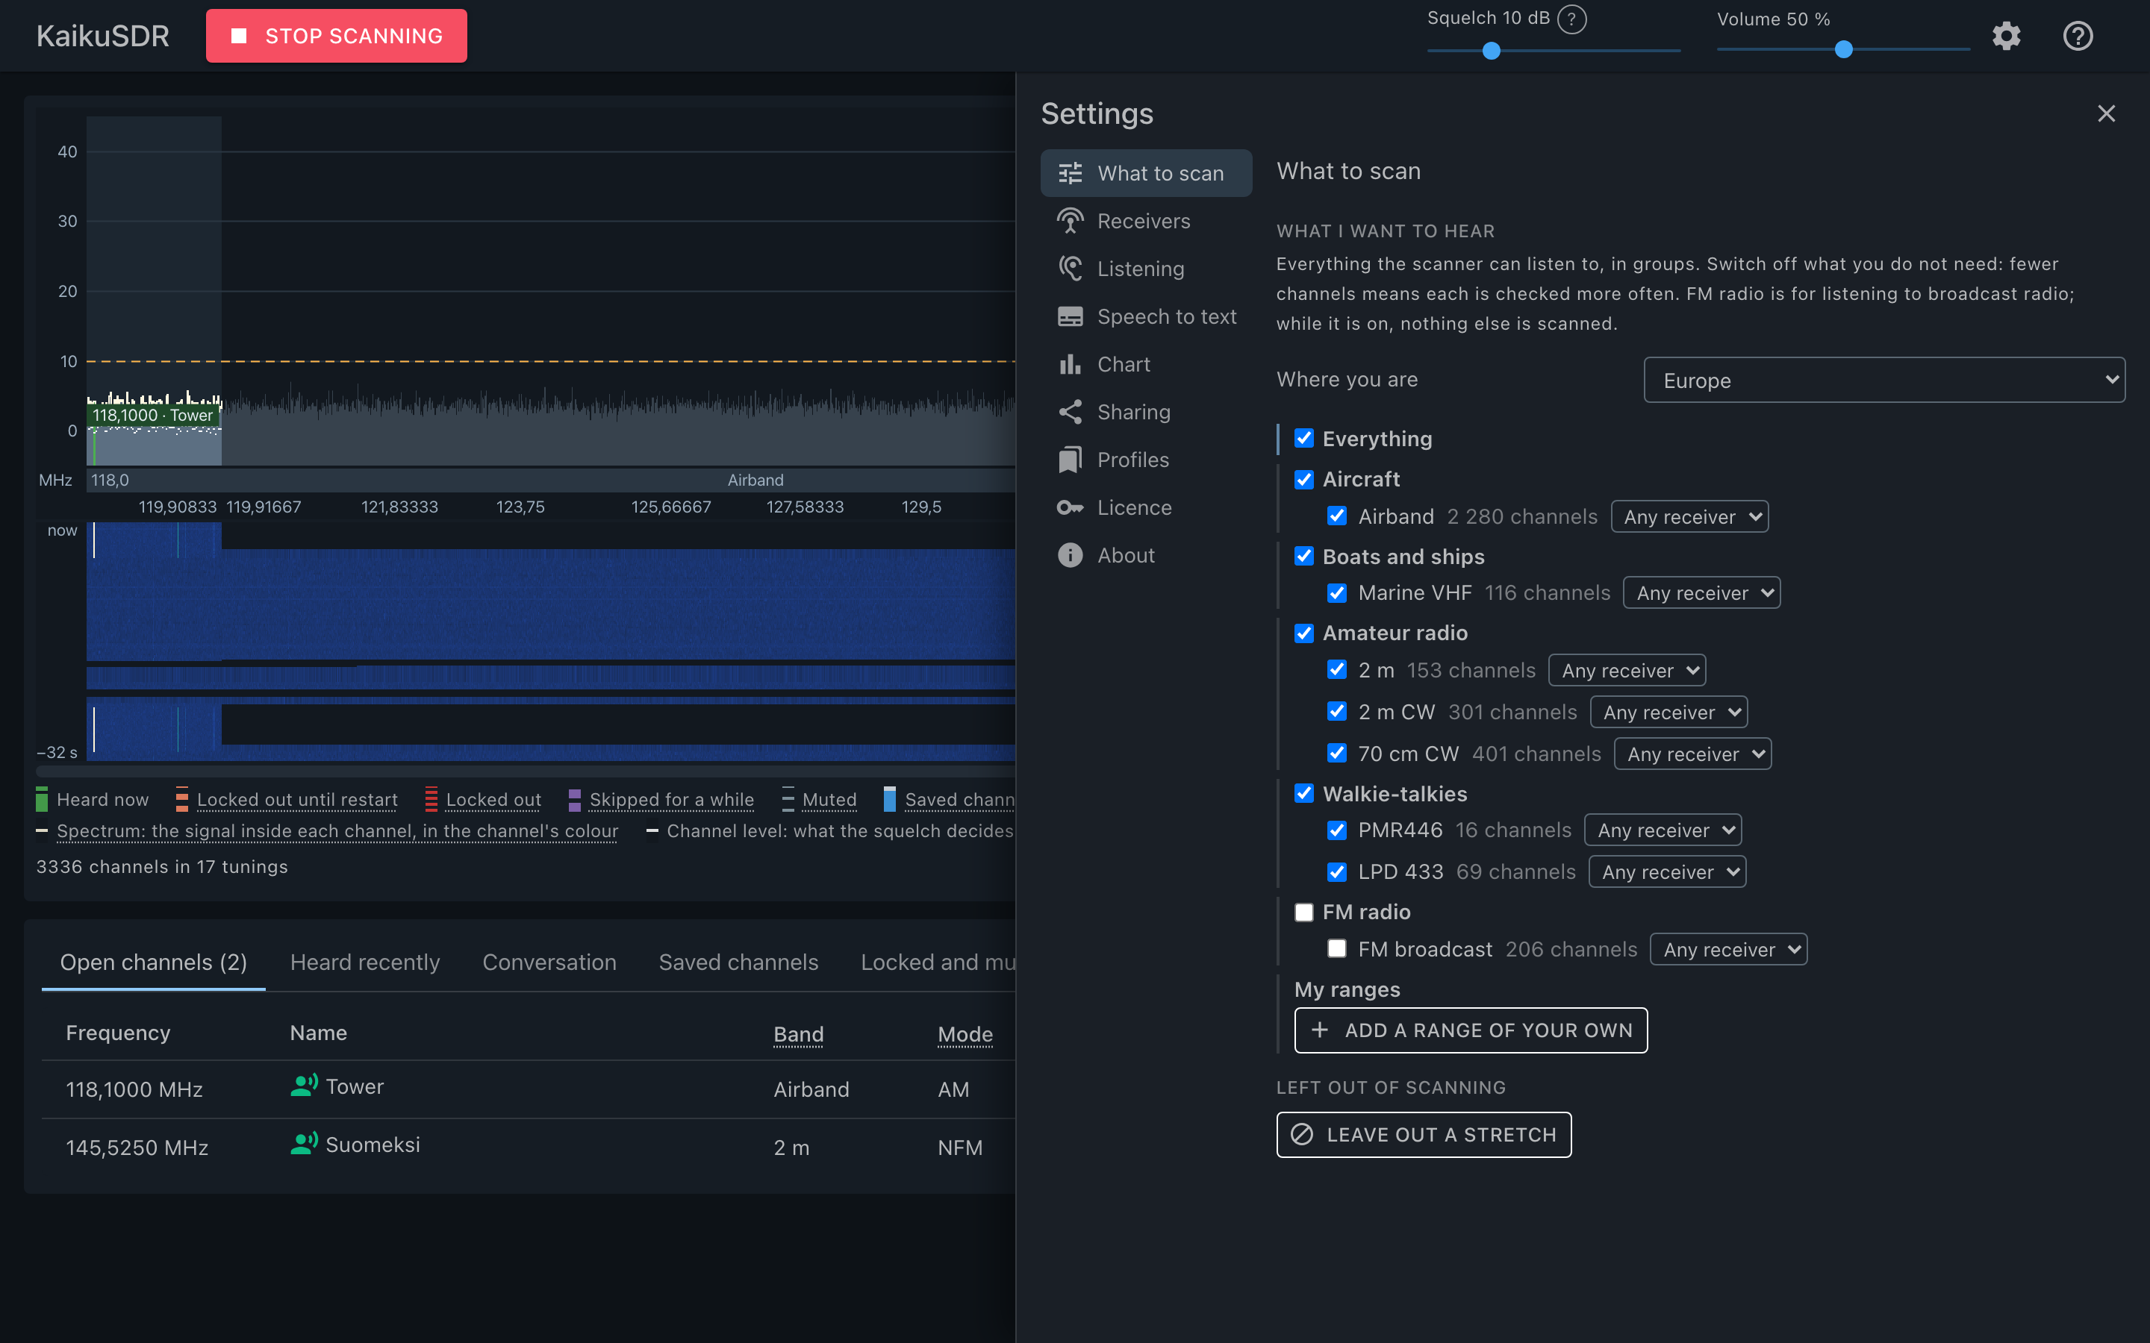This screenshot has height=1343, width=2150.
Task: Show the Squelch help tooltip icon
Action: [1571, 19]
